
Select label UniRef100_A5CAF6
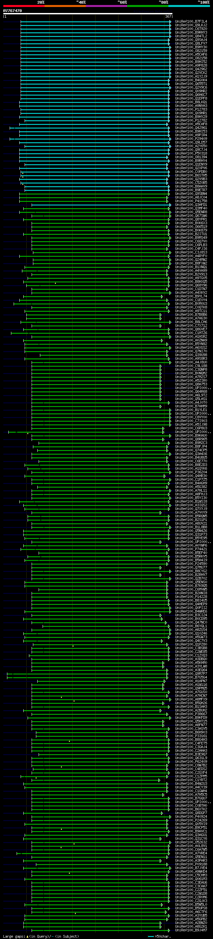[191, 54]
